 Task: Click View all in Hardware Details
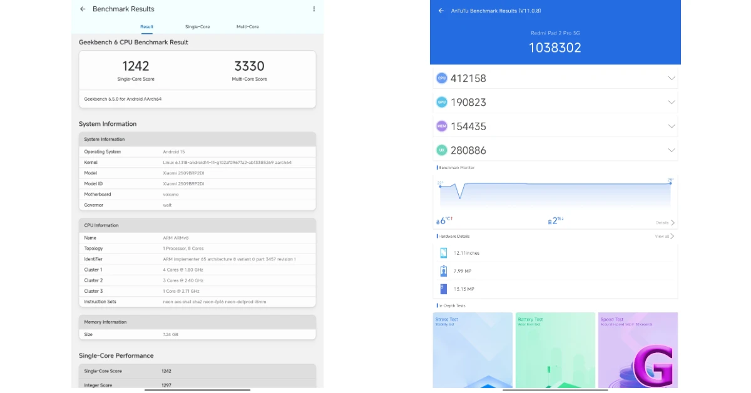pyautogui.click(x=664, y=237)
